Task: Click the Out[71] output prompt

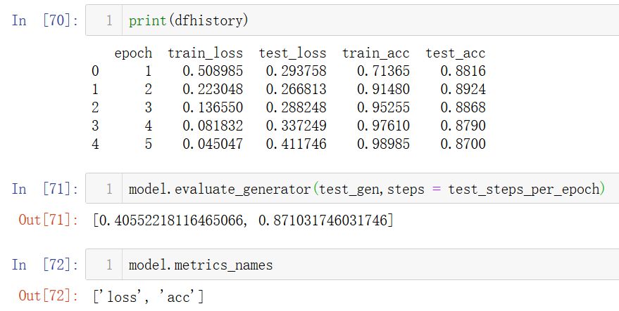Action: click(x=49, y=220)
